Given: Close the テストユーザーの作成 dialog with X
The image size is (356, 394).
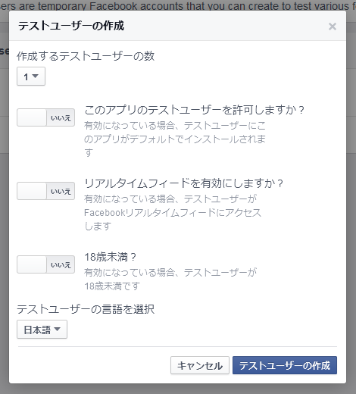Looking at the screenshot, I should click(333, 27).
